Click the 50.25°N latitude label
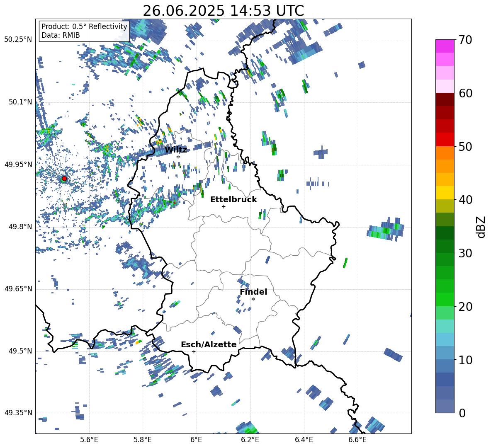The width and height of the screenshot is (491, 448). click(18, 39)
